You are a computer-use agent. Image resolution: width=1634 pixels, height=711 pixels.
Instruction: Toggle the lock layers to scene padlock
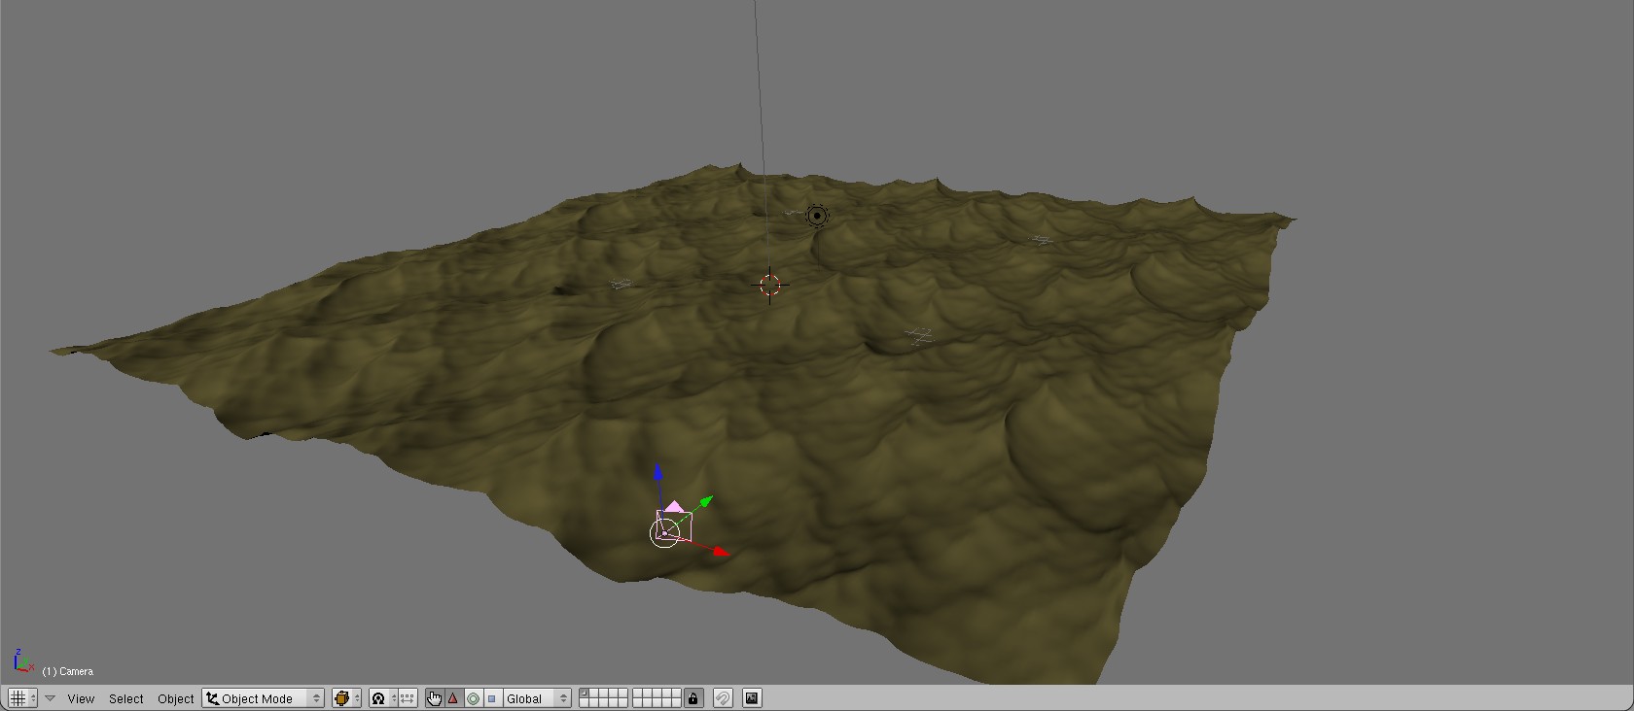point(693,698)
